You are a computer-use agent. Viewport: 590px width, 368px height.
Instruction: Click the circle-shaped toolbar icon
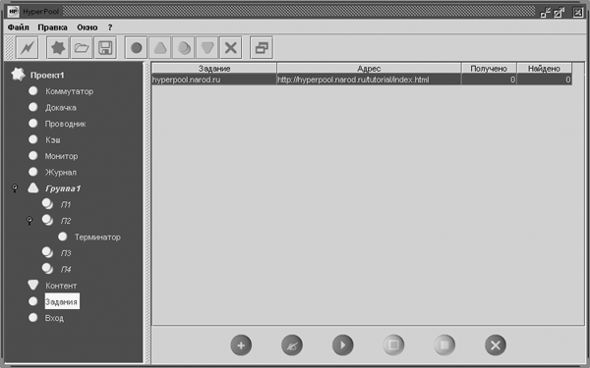click(137, 48)
